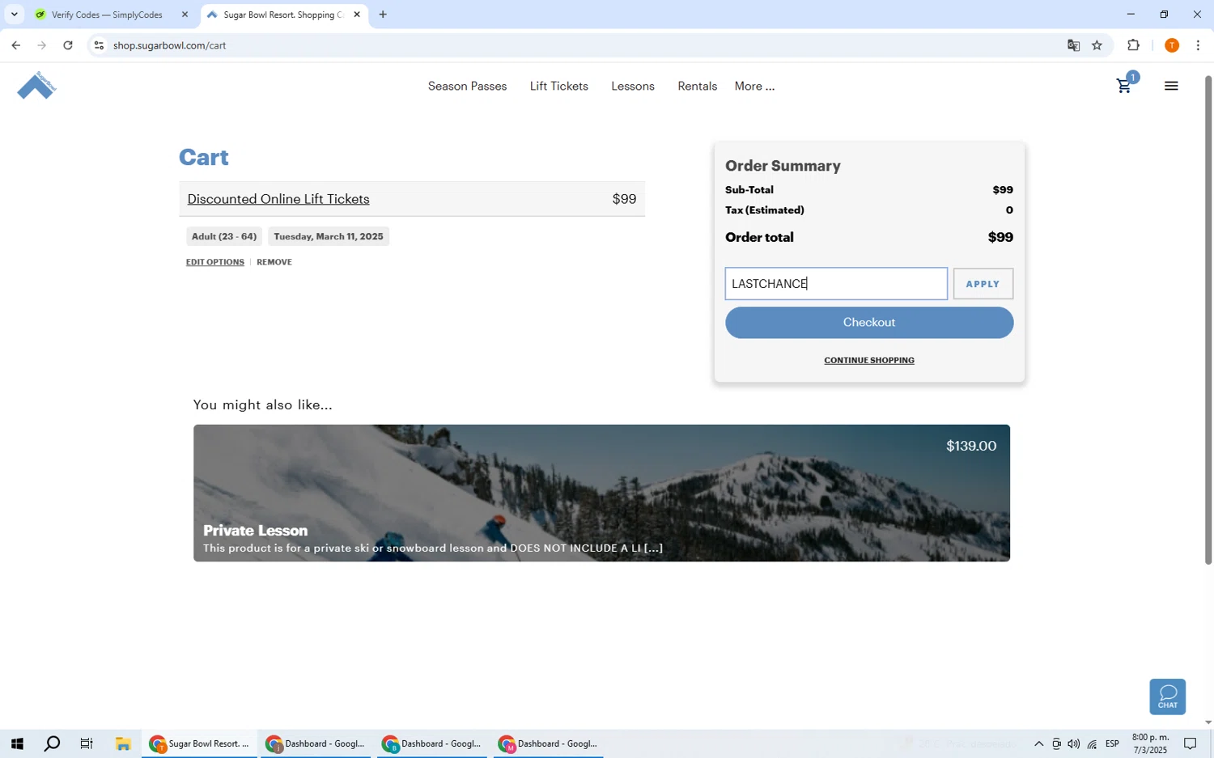The image size is (1214, 758).
Task: Open Season Passes menu
Action: click(x=467, y=86)
